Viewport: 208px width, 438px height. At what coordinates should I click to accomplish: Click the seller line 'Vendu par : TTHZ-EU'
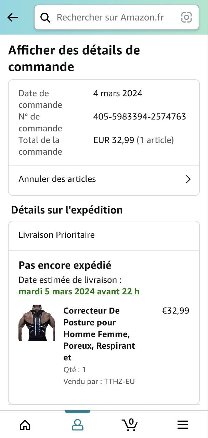[99, 381]
